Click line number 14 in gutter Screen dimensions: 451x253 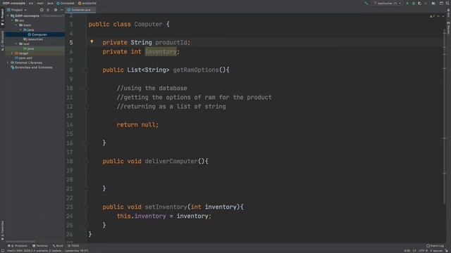70,125
